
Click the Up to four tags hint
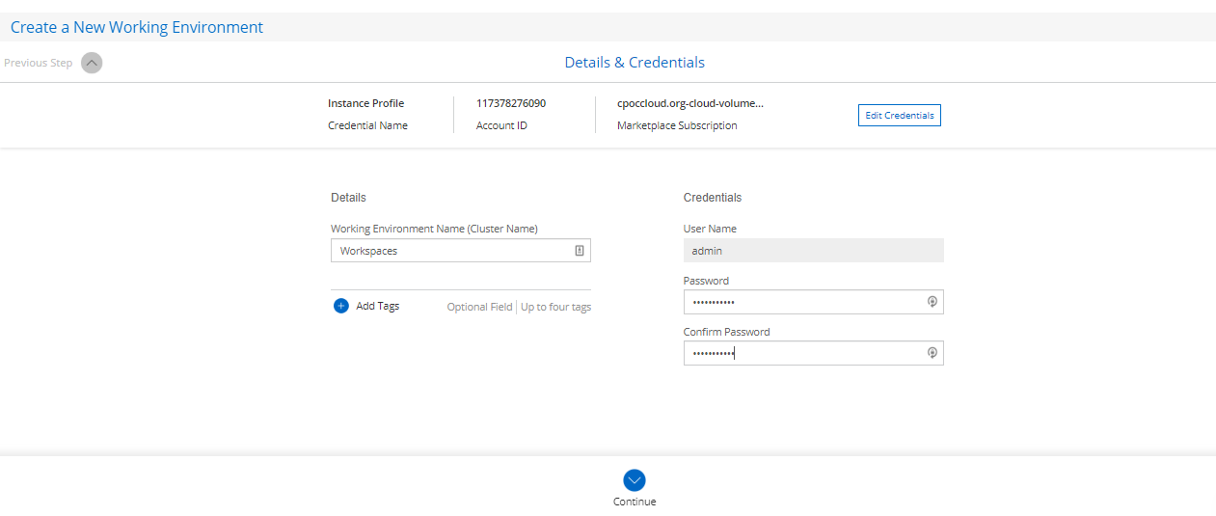pyautogui.click(x=555, y=307)
